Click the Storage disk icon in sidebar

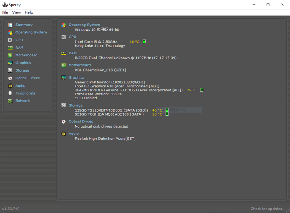10,70
